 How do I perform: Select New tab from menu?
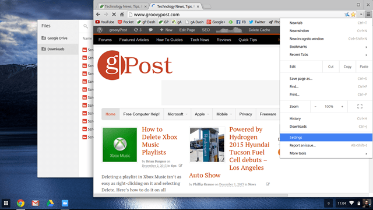coord(326,23)
